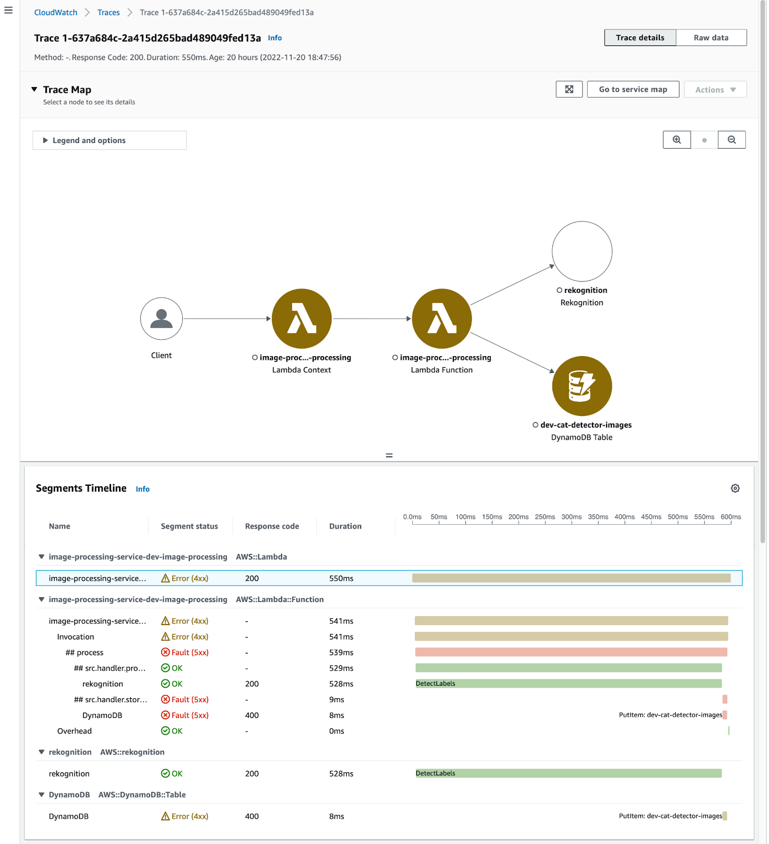Collapse the AWS::Lambda::Function segment group

pos(42,600)
